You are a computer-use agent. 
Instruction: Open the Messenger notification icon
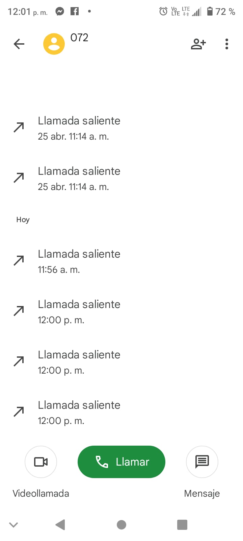[x=60, y=11]
